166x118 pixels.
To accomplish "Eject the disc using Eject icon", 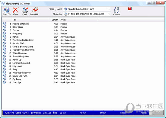I will coord(25,11).
